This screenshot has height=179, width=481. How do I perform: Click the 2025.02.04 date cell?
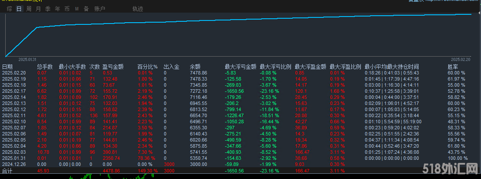point(14,146)
